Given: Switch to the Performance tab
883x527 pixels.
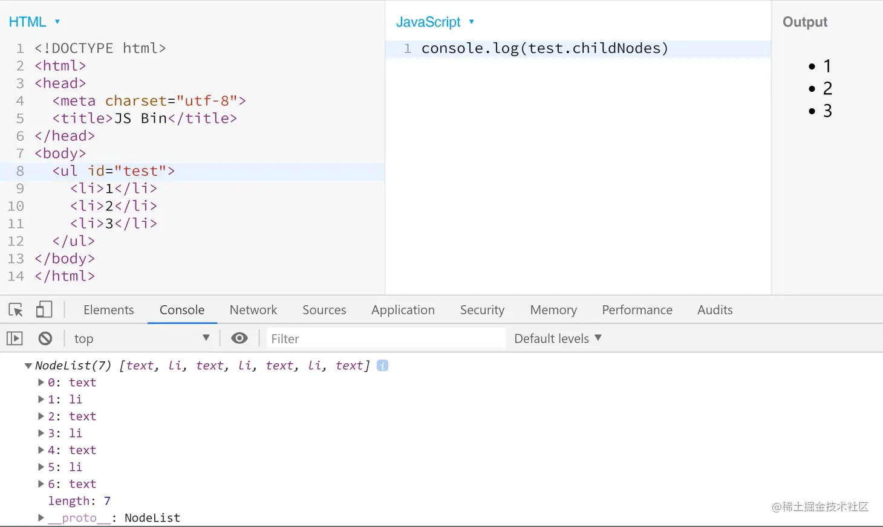Looking at the screenshot, I should [637, 310].
